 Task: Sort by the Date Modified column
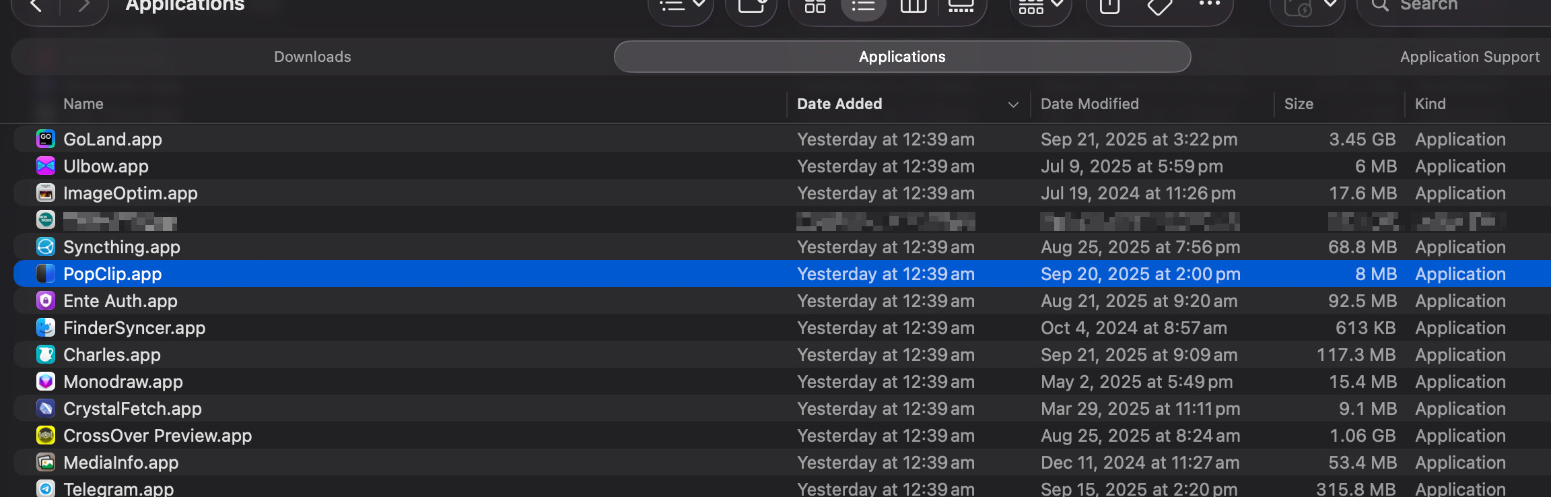(x=1089, y=104)
